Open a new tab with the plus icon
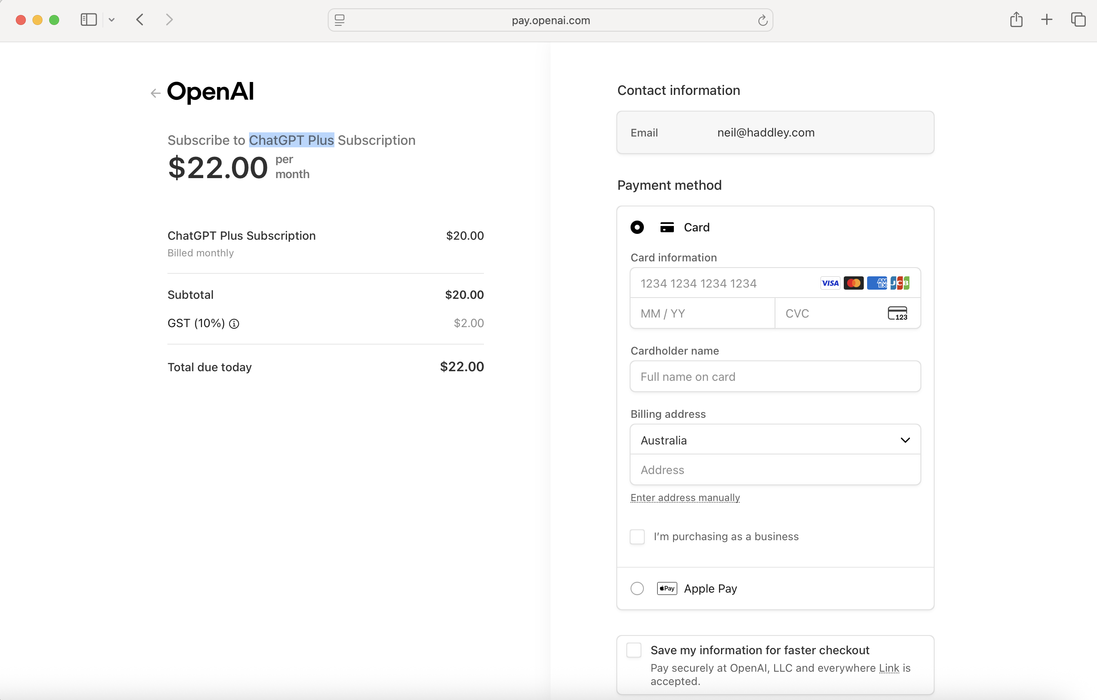Viewport: 1097px width, 700px height. click(1047, 20)
